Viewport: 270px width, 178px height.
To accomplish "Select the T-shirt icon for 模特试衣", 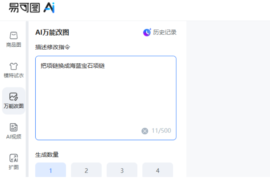I will tap(13, 66).
